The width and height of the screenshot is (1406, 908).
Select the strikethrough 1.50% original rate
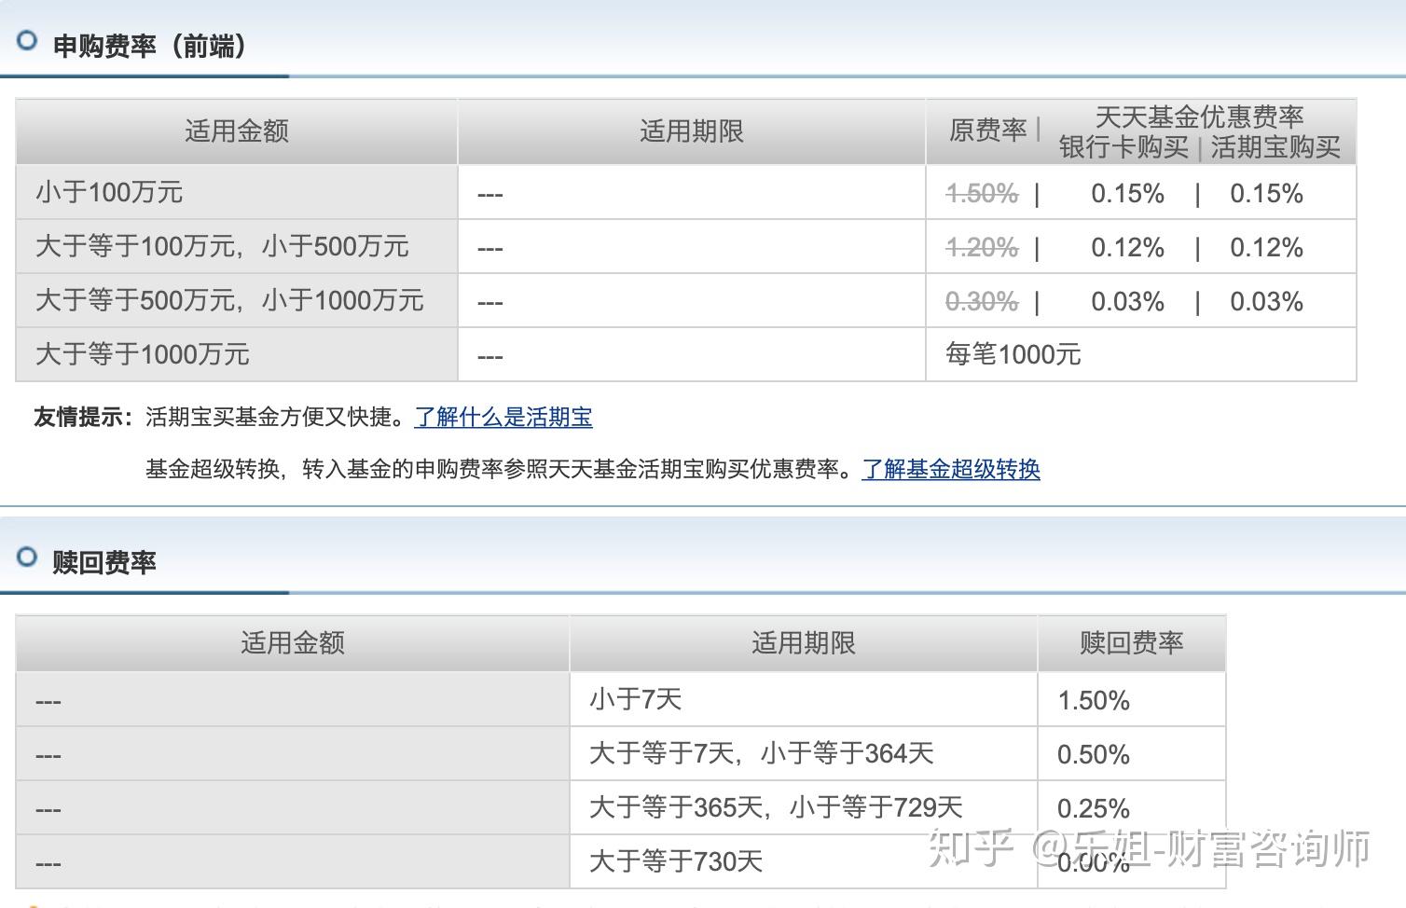click(981, 193)
